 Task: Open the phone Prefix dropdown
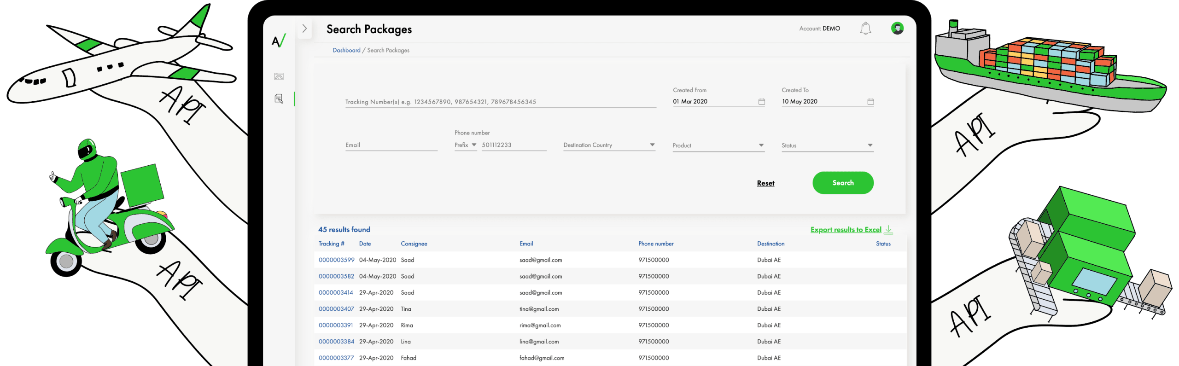tap(465, 145)
